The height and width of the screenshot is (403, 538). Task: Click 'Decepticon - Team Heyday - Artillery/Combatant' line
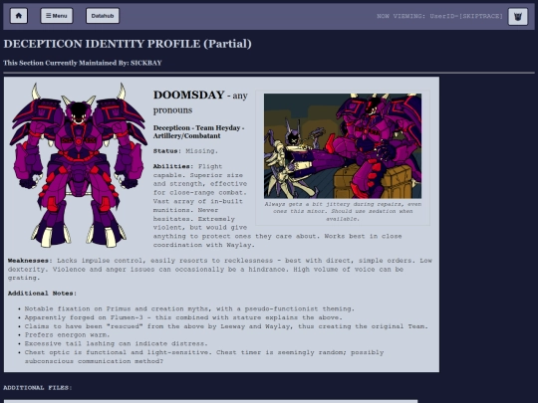coord(198,132)
